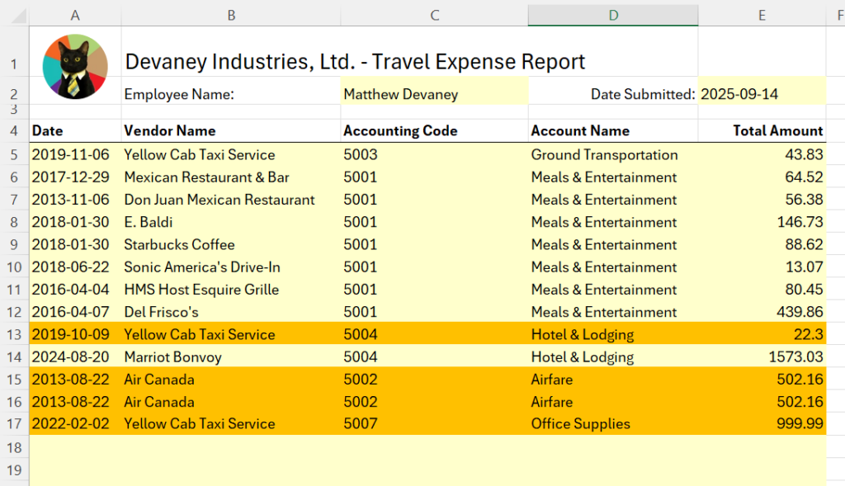Click the employee name Matthew Devaney cell

click(x=433, y=94)
